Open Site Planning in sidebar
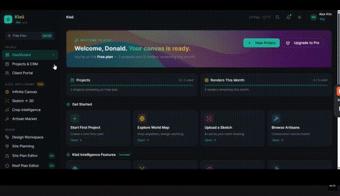Viewport: 340px width, 196px height. [x=30, y=146]
